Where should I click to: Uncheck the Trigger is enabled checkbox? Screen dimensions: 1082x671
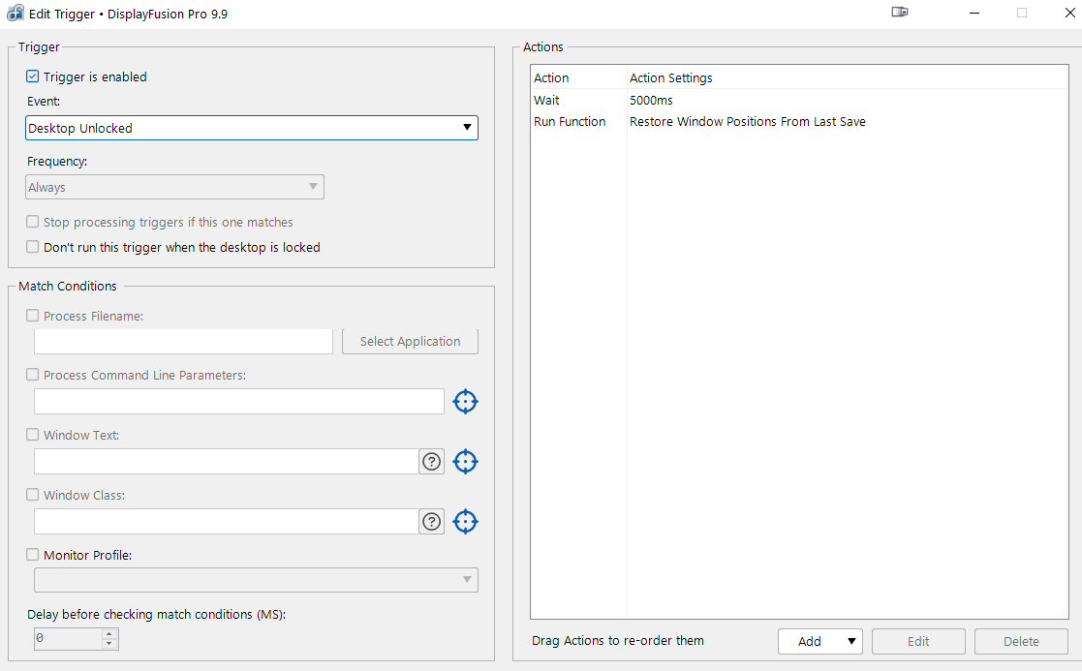pos(33,76)
